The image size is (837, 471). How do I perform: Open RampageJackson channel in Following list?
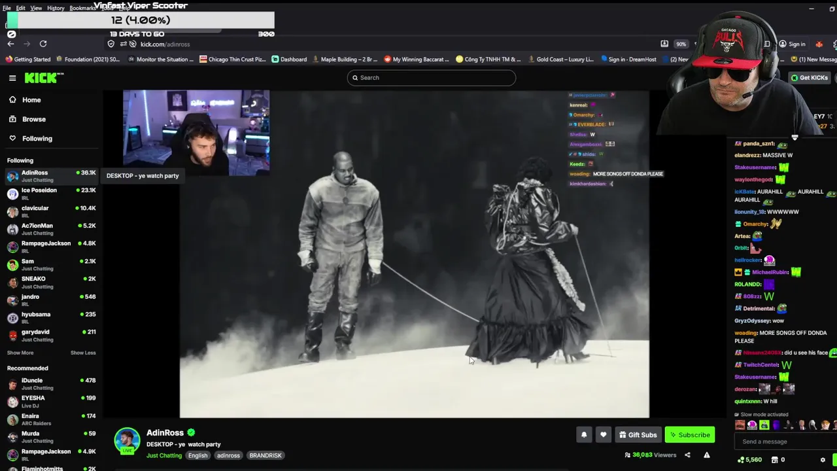[51, 247]
